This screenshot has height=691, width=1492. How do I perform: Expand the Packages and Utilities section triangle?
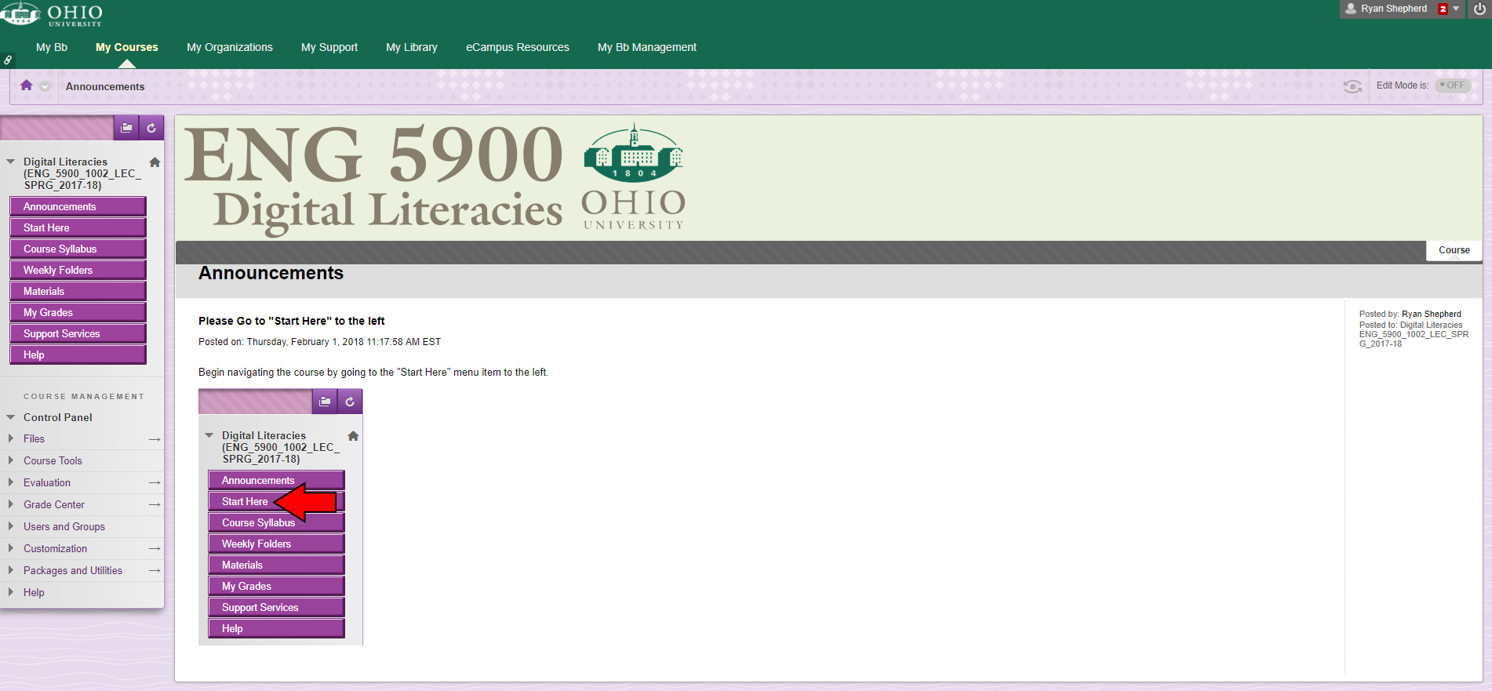[x=11, y=570]
